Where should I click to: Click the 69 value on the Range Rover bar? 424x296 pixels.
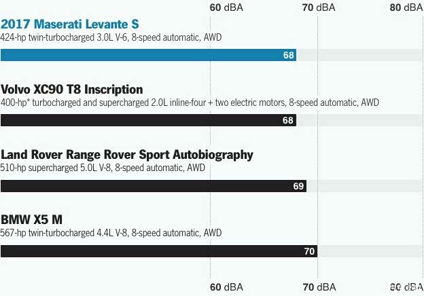click(298, 185)
